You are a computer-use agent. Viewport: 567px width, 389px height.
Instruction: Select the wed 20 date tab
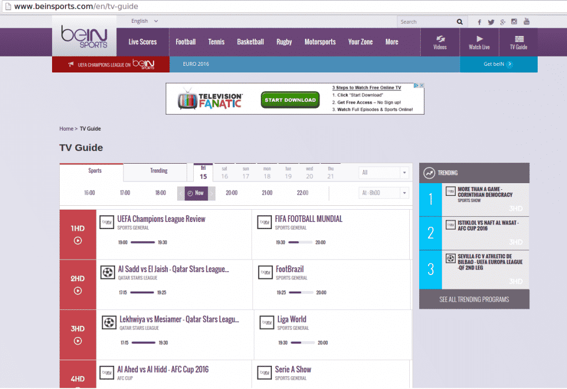click(310, 173)
